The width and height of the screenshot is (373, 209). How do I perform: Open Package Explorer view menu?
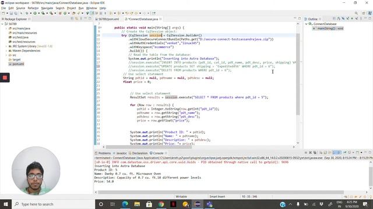tap(81, 19)
